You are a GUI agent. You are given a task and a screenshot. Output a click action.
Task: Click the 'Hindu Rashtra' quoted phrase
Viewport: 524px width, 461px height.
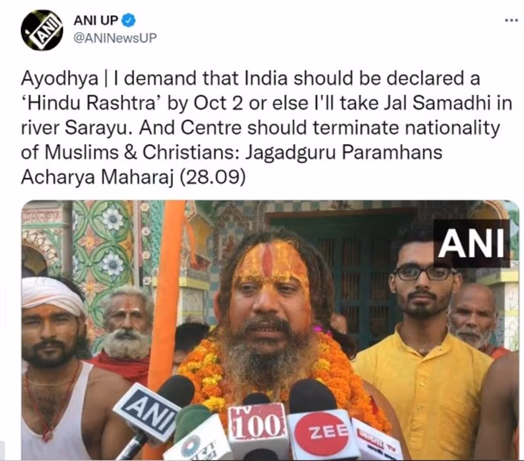(90, 103)
